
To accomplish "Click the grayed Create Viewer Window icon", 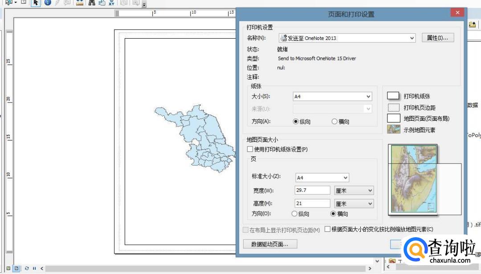I will pos(135,3).
